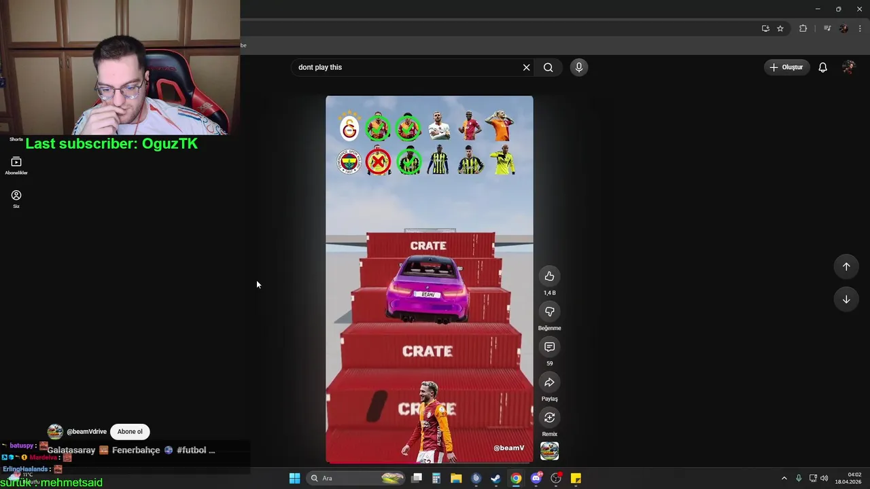Start voice search with the microphone
Viewport: 870px width, 489px height.
579,67
